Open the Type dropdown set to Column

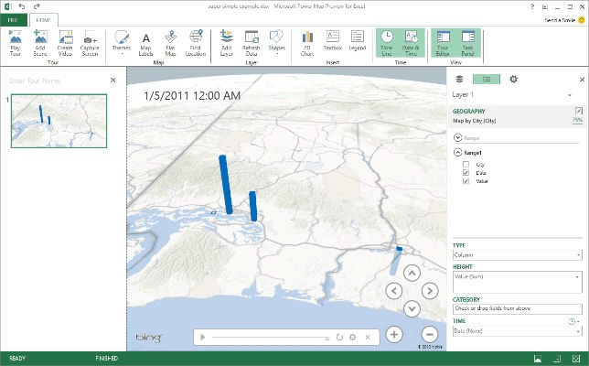pos(518,255)
